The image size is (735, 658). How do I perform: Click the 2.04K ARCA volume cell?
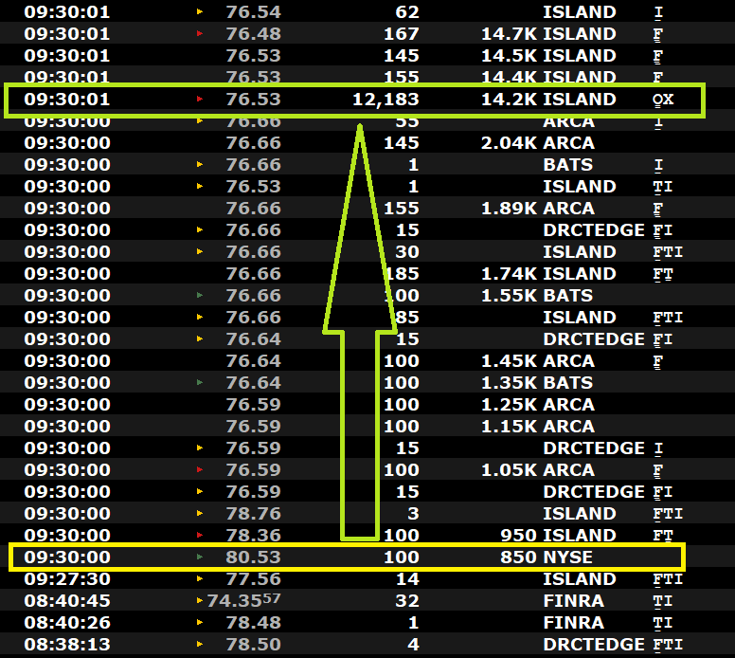(x=509, y=143)
